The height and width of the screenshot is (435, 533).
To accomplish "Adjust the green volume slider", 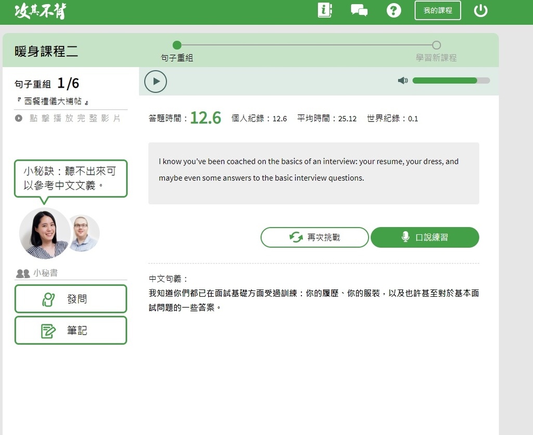I will [451, 81].
